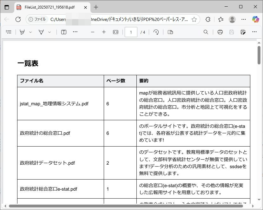Show the PDF table of contents
The height and width of the screenshot is (210, 263).
click(x=9, y=32)
